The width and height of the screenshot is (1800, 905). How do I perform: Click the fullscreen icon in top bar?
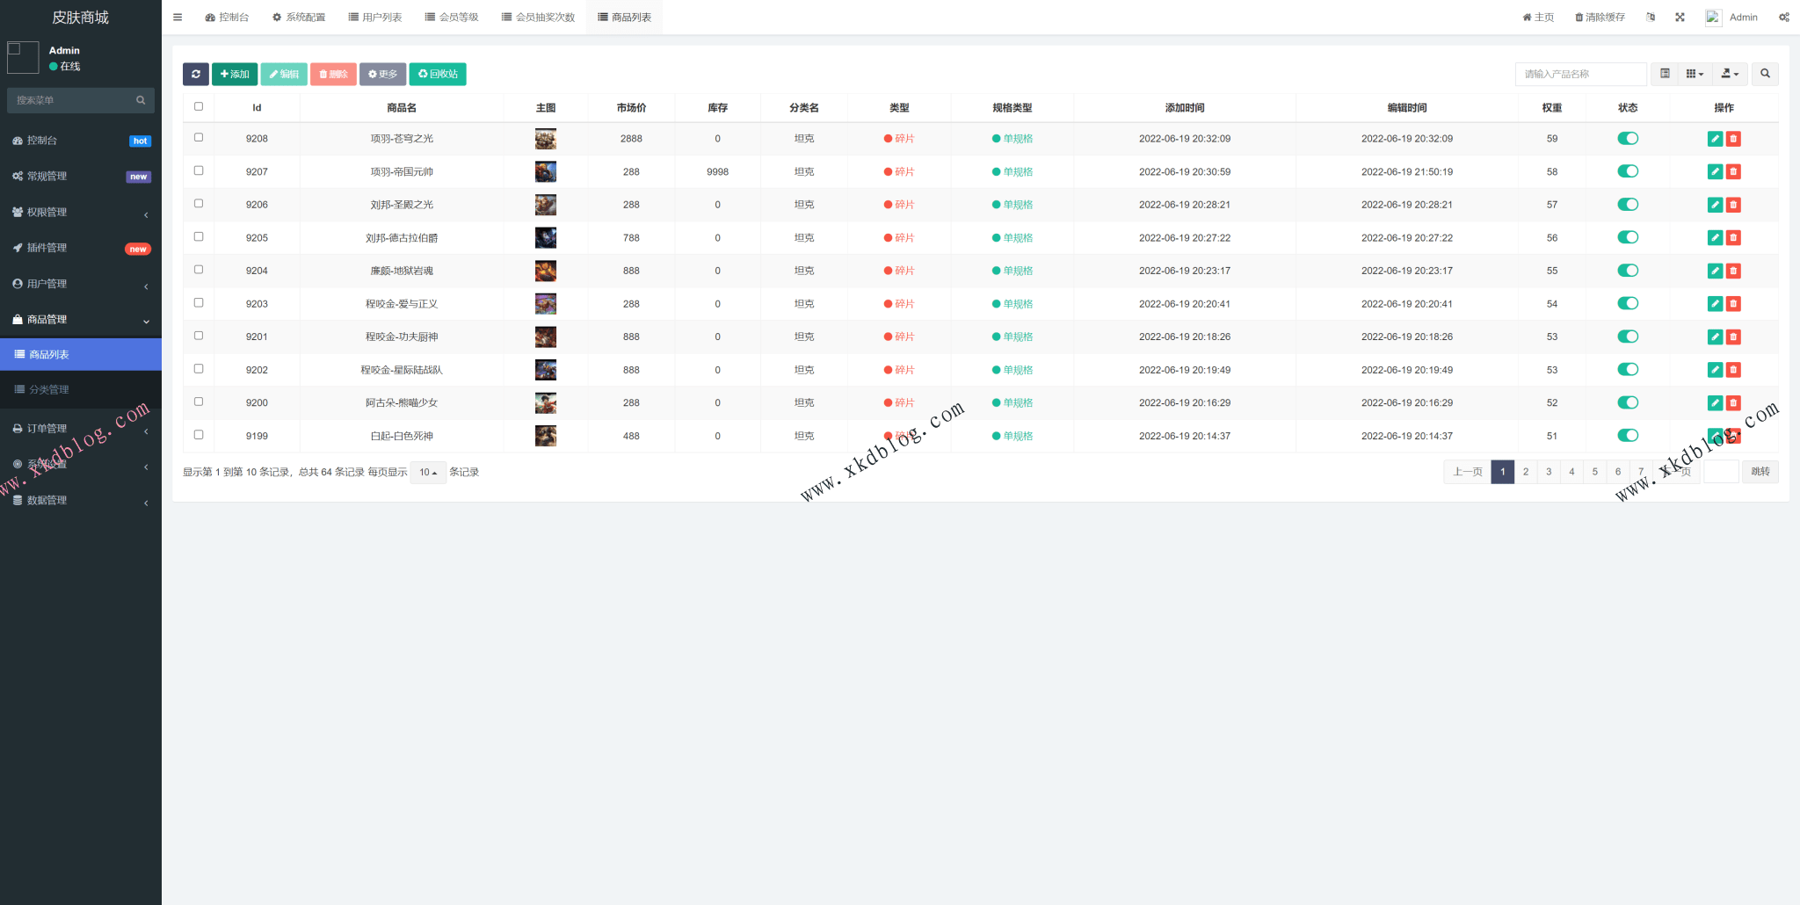pyautogui.click(x=1680, y=18)
